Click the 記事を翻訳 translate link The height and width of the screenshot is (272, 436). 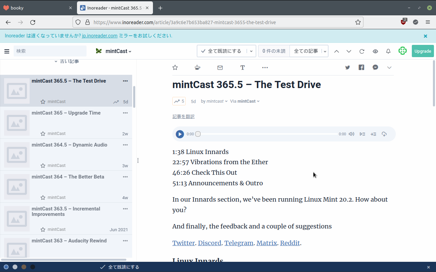[x=183, y=117]
